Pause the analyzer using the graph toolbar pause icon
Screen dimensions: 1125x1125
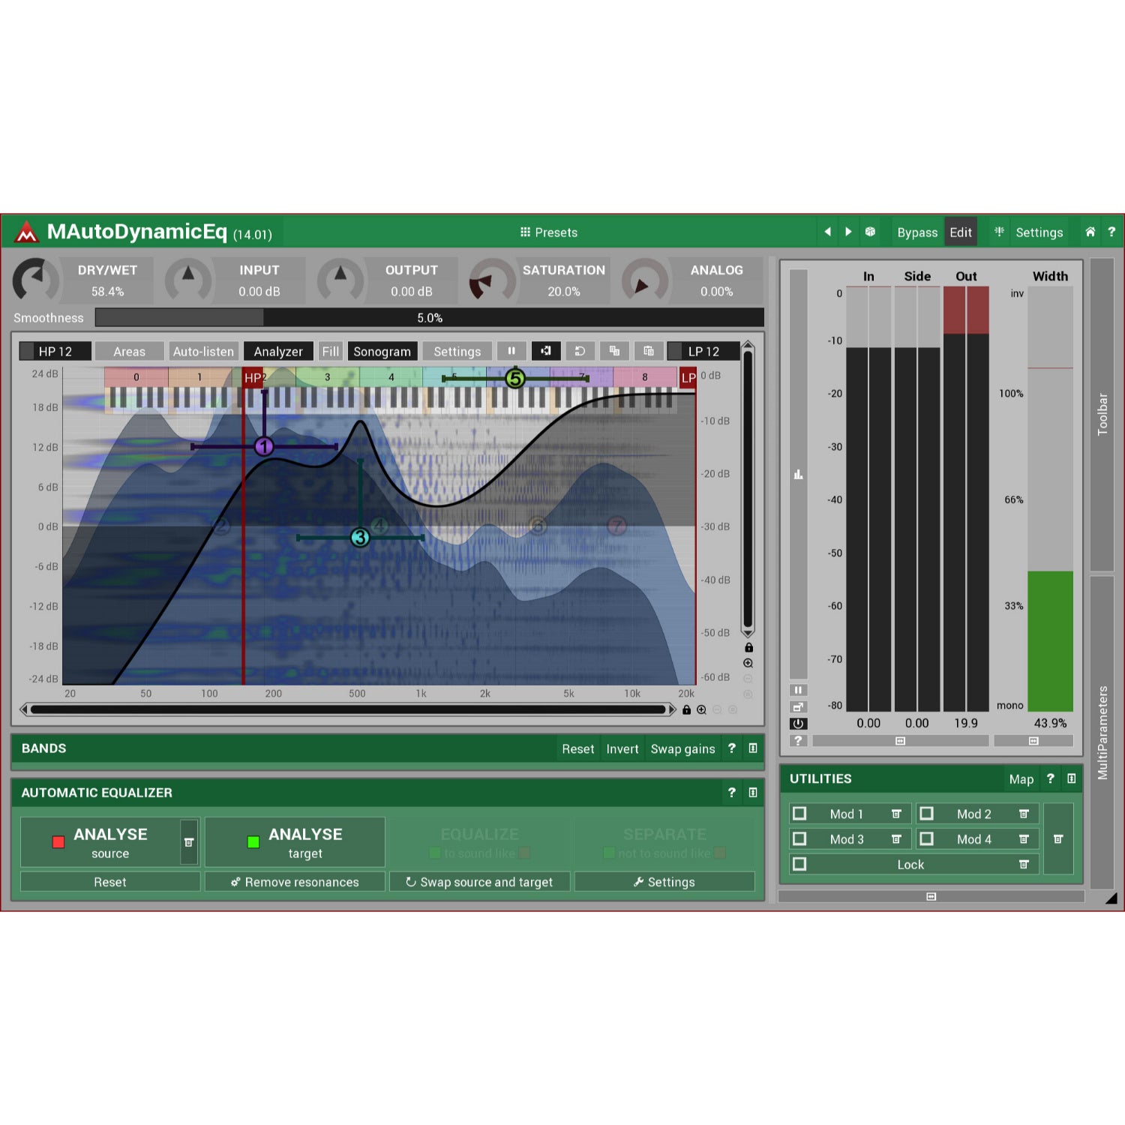511,351
